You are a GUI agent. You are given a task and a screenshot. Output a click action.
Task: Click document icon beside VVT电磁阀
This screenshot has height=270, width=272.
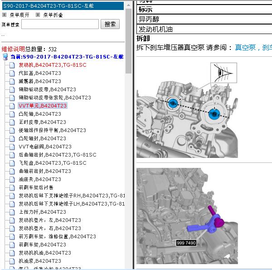[x=12, y=147]
